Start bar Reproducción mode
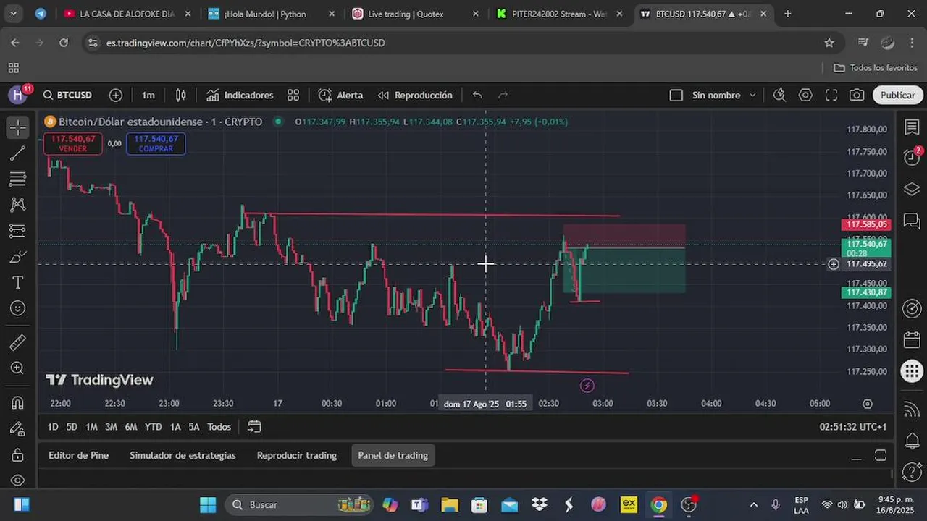The width and height of the screenshot is (927, 521). 415,95
